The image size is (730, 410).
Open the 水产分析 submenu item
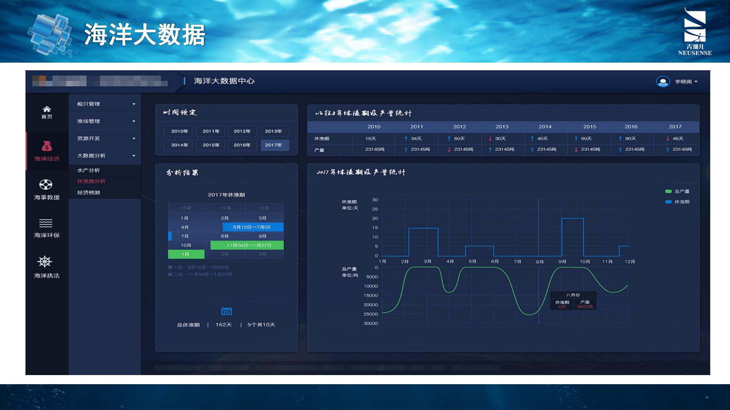coord(89,170)
